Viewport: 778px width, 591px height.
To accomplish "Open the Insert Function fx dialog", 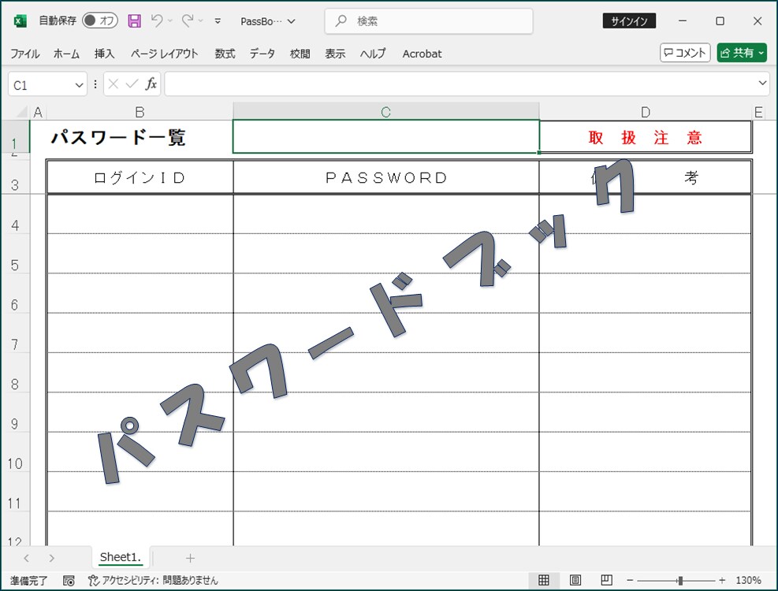I will pos(151,84).
